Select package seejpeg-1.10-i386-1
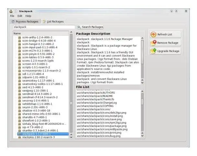 pyautogui.click(x=35, y=91)
